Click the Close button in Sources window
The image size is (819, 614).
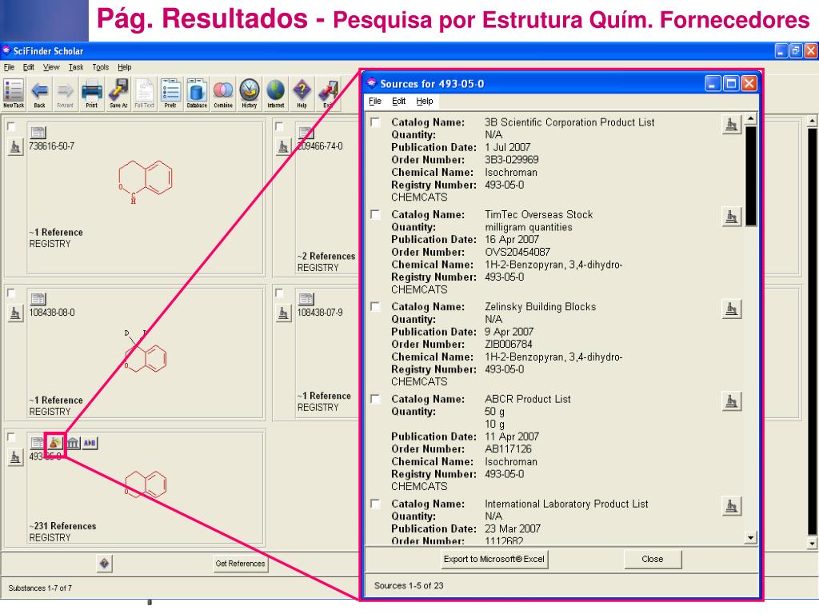(x=653, y=559)
